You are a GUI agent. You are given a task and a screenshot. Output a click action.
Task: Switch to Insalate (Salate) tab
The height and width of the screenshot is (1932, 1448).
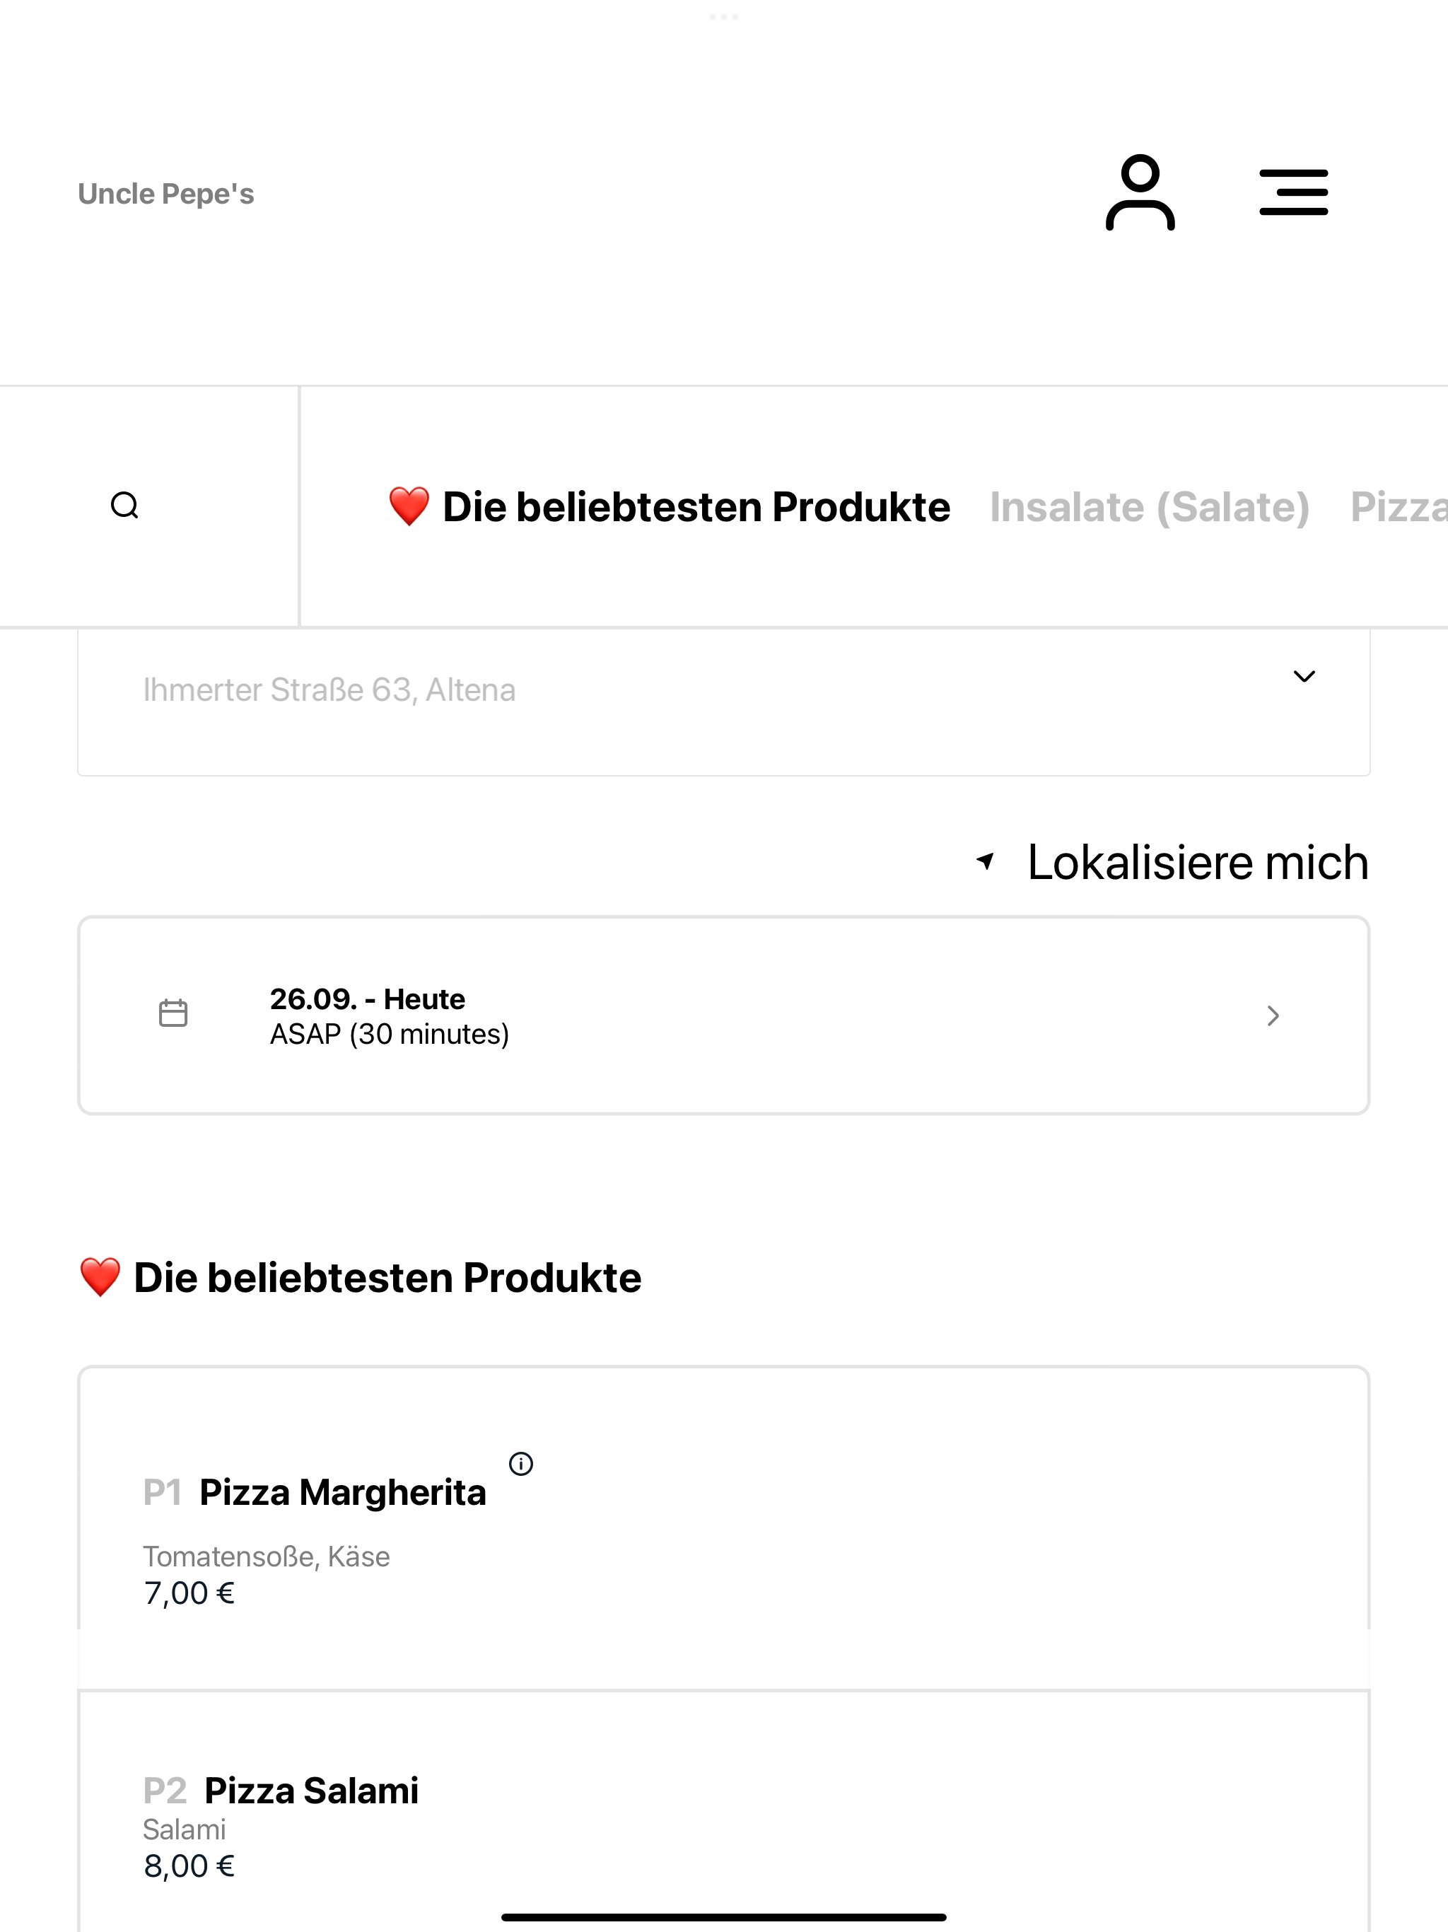[1150, 508]
